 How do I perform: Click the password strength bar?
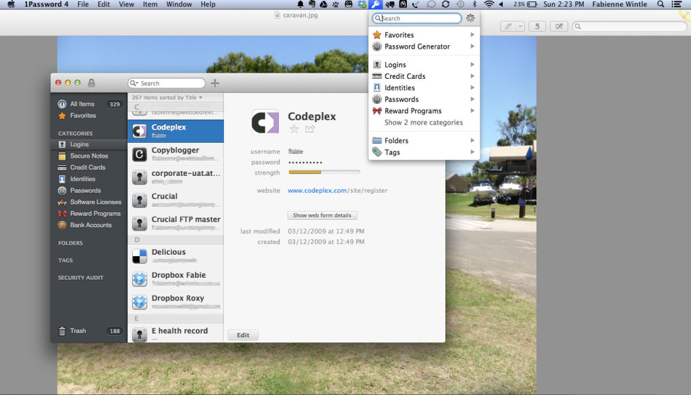[324, 172]
